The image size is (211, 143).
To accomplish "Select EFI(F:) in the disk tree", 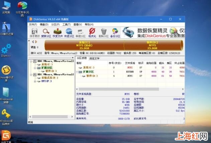I will (x=46, y=81).
